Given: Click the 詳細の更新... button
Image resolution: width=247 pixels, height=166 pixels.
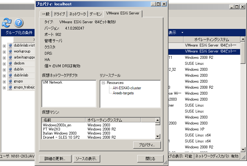Looking at the screenshot, I should point(55,159).
